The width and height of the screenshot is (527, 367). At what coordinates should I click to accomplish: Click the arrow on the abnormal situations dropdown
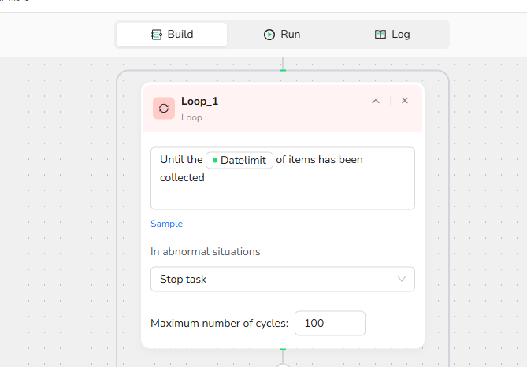[402, 279]
